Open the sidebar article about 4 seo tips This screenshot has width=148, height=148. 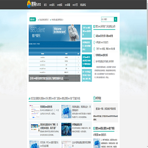(x=100, y=135)
